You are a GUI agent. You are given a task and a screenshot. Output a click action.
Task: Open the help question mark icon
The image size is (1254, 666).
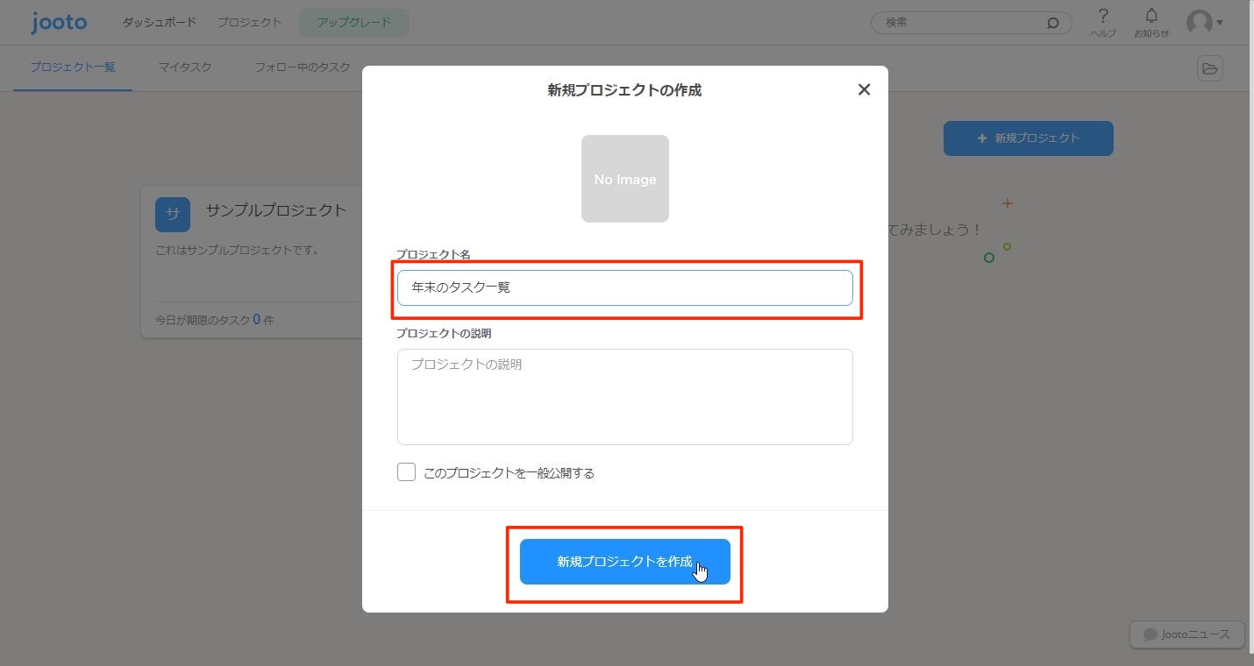[x=1103, y=17]
